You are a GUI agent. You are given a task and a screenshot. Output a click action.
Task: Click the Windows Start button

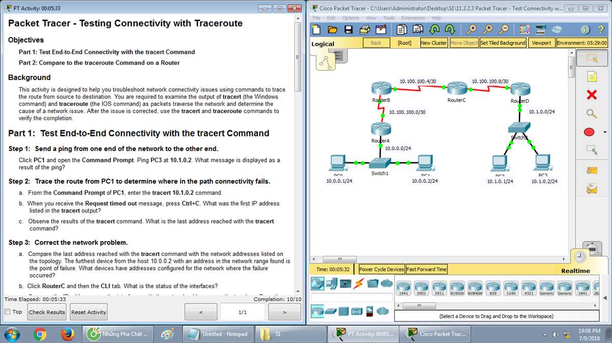coord(11,334)
